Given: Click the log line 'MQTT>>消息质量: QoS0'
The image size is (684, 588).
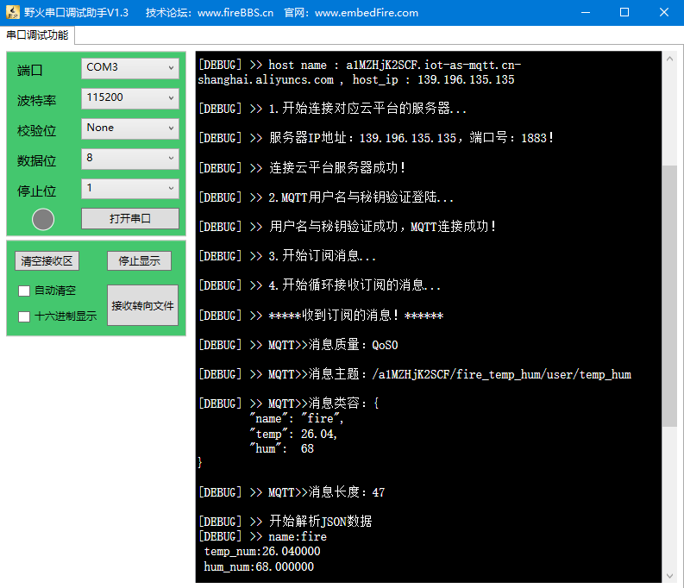Looking at the screenshot, I should [333, 345].
